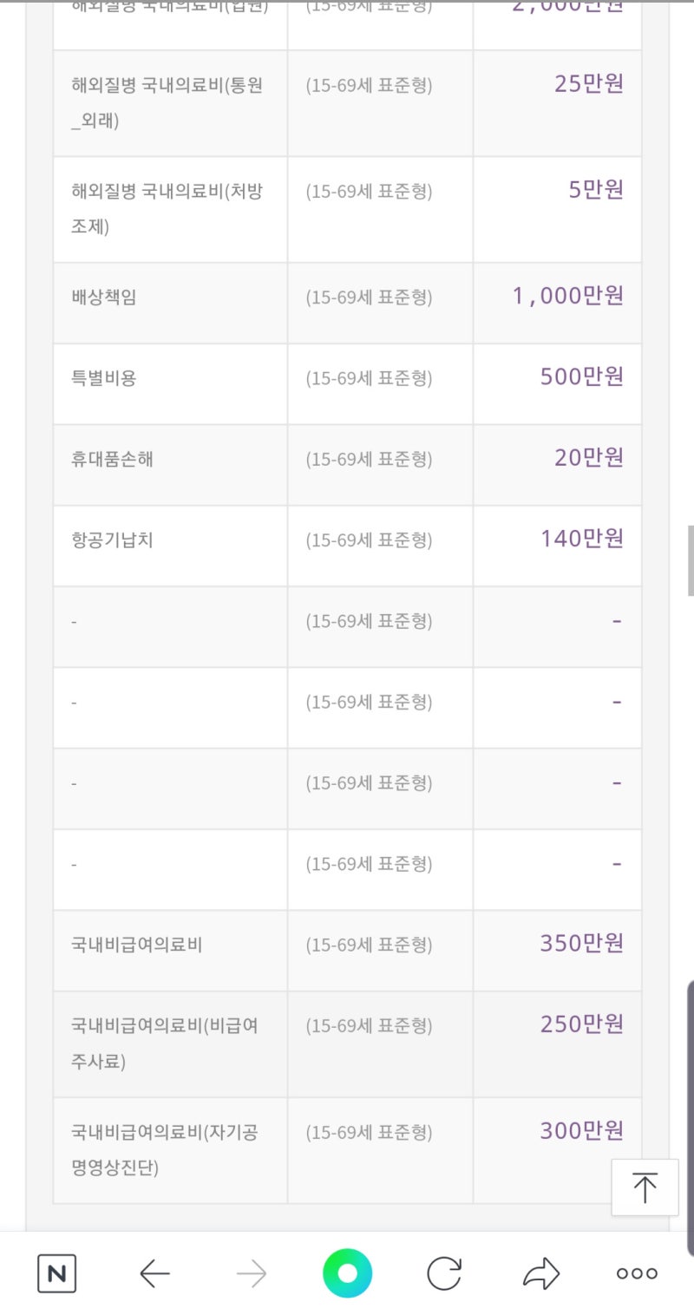Tap the 국내비급여의료비(자기공명영상진단) label
Screen dimensions: 694x1315
(x=164, y=1150)
